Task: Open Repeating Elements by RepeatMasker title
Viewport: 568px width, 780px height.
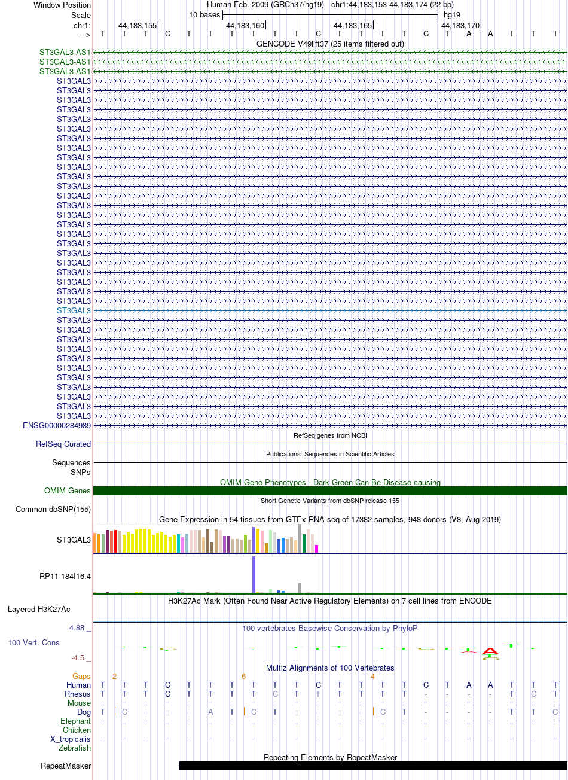Action: (330, 757)
